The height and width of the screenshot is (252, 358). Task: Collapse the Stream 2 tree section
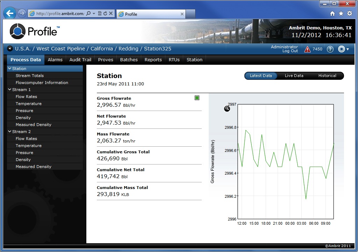(9, 132)
